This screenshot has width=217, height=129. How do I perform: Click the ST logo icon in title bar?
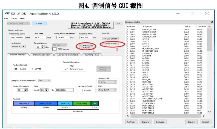pos(7,13)
